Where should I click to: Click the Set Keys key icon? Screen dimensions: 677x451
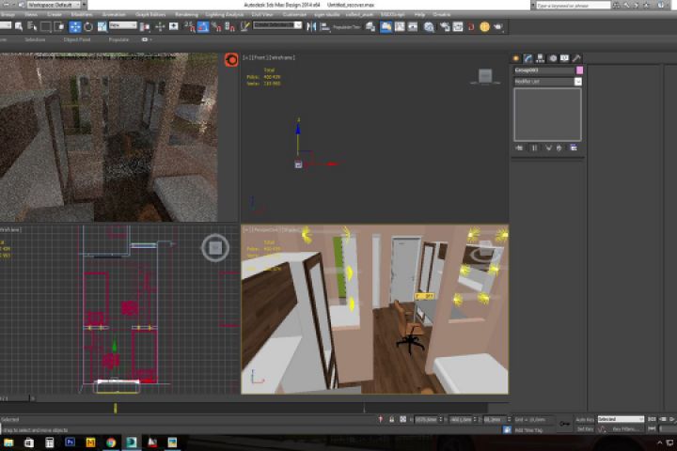[x=564, y=424]
